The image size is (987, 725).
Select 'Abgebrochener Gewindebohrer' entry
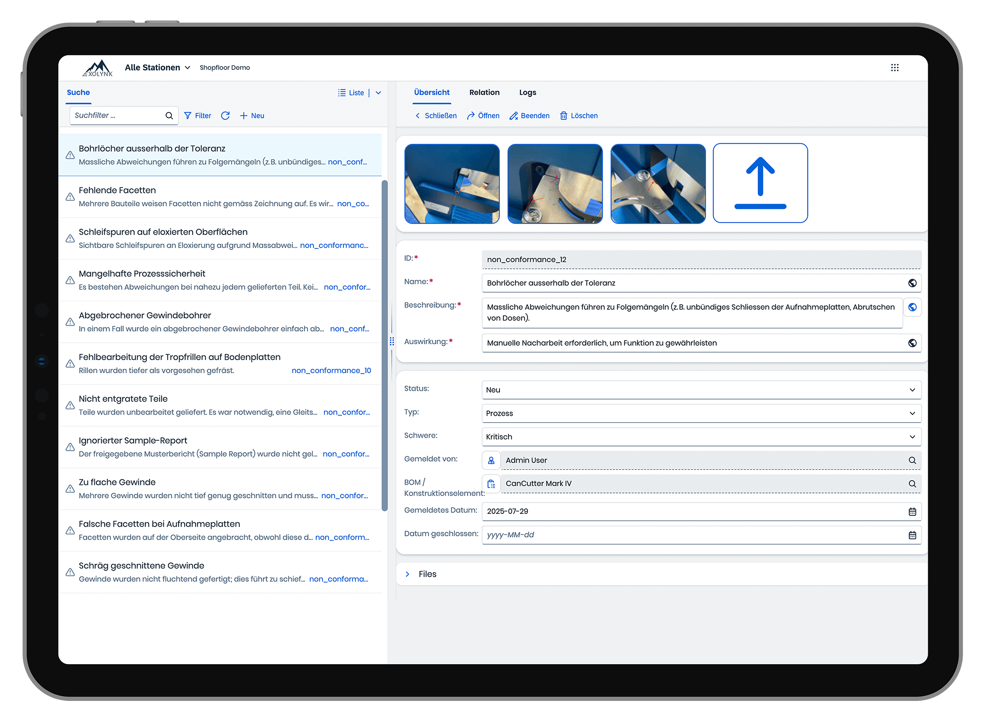pyautogui.click(x=220, y=322)
